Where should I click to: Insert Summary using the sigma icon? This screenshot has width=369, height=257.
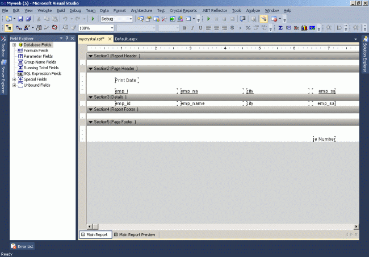click(280, 28)
